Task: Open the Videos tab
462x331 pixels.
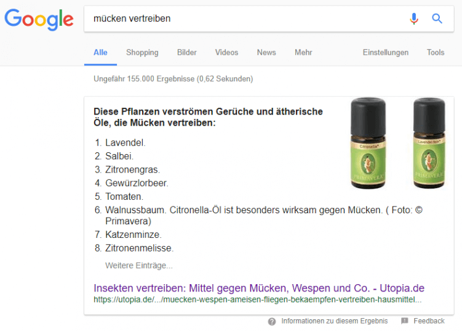Action: tap(226, 52)
